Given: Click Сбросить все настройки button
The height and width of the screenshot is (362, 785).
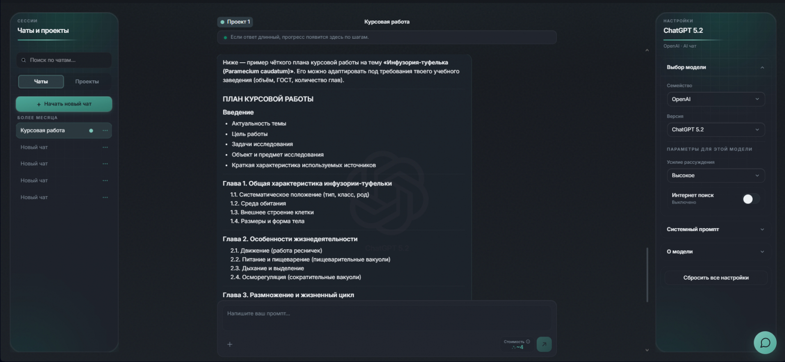Looking at the screenshot, I should point(716,278).
